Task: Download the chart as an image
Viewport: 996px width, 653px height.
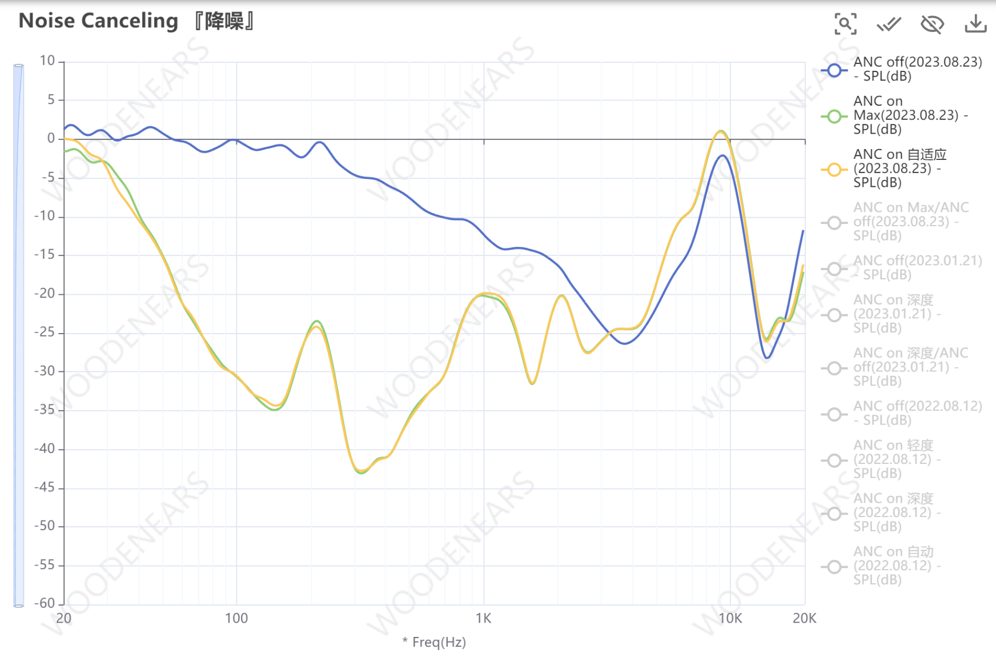Action: click(x=975, y=24)
